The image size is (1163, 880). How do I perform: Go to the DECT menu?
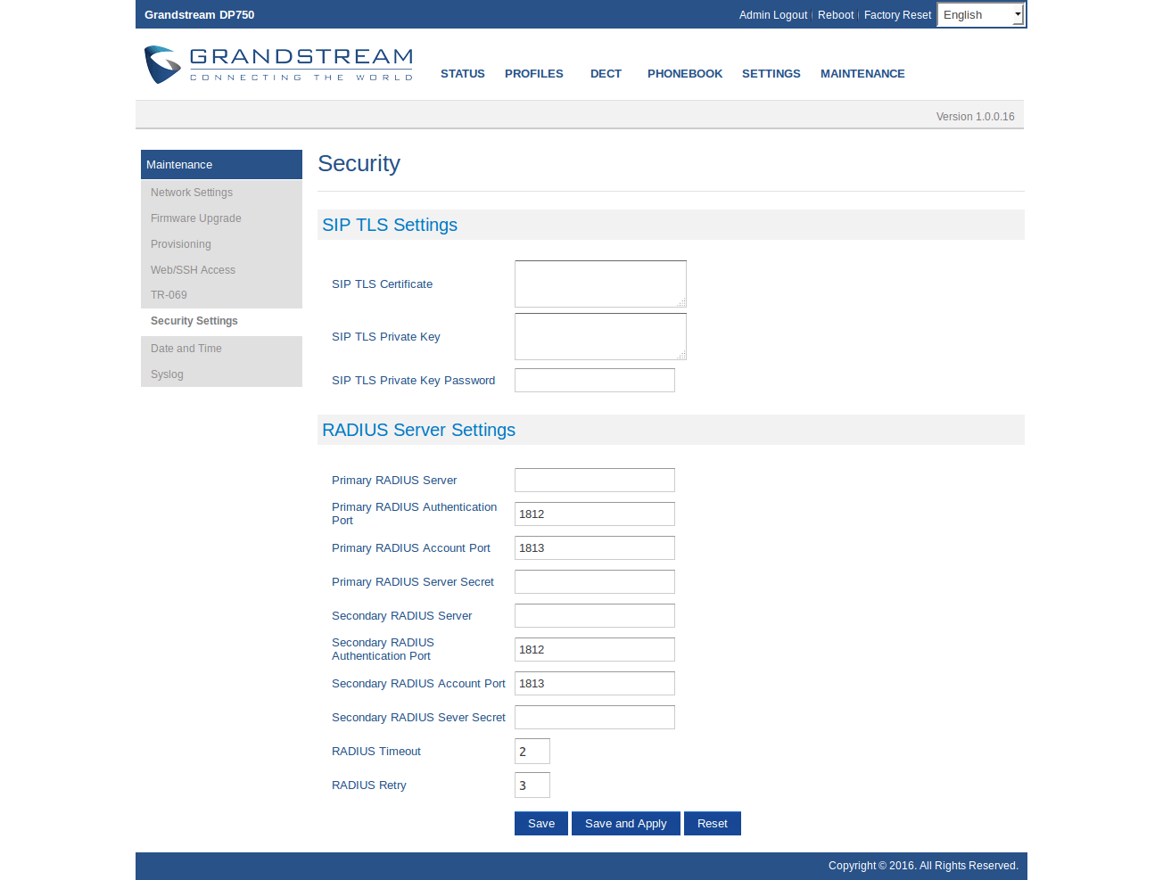pos(606,74)
